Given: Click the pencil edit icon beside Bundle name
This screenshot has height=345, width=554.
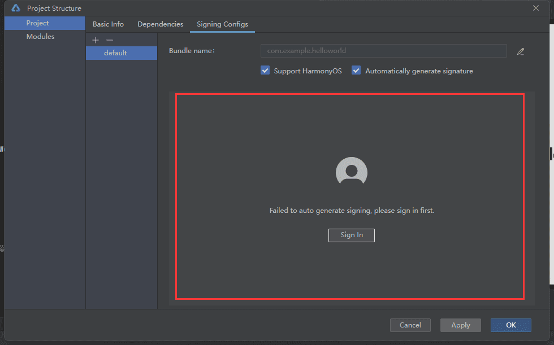Looking at the screenshot, I should tap(521, 51).
